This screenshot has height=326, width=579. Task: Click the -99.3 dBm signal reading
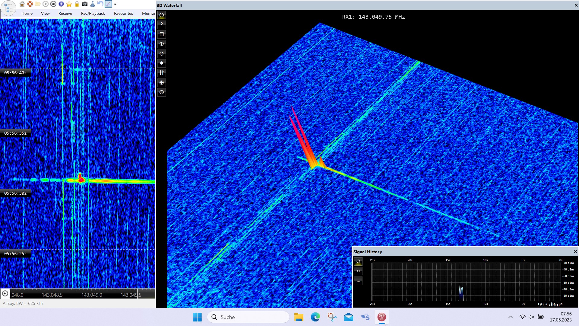coord(548,305)
